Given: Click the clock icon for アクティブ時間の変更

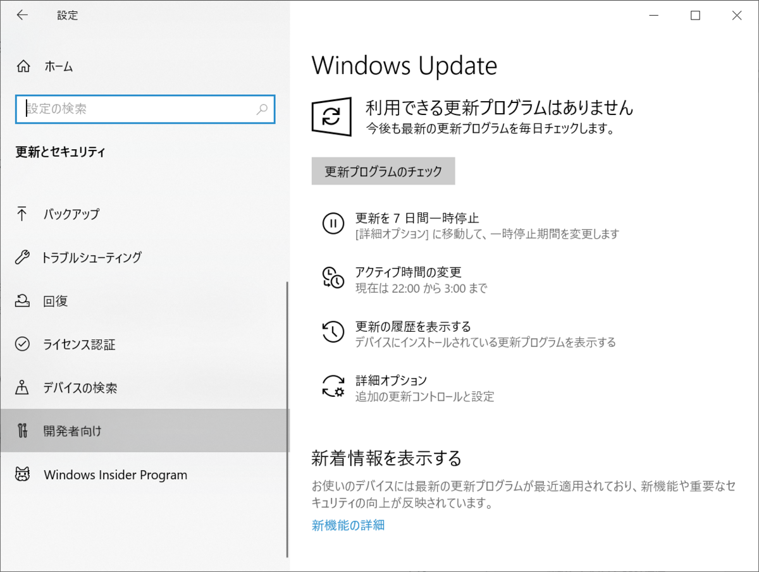Looking at the screenshot, I should point(333,277).
